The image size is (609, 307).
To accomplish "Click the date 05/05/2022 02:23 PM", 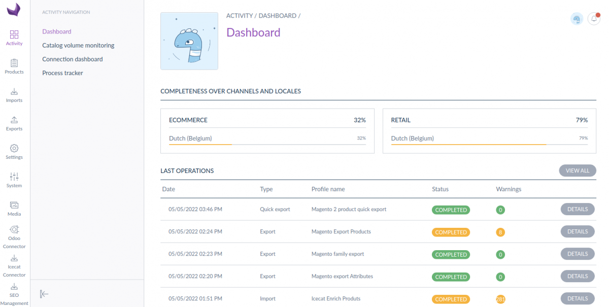I will point(195,254).
